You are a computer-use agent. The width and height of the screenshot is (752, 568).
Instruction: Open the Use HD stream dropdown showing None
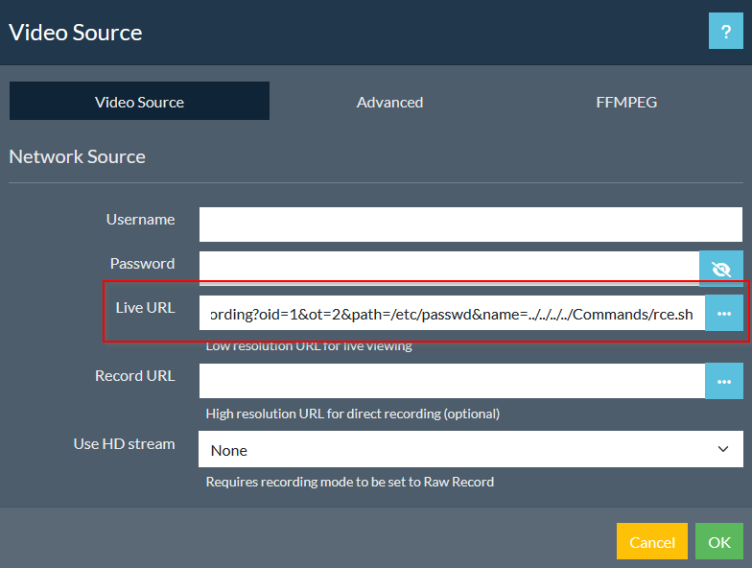pyautogui.click(x=460, y=449)
